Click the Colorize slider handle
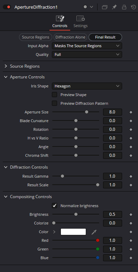 tap(54, 223)
